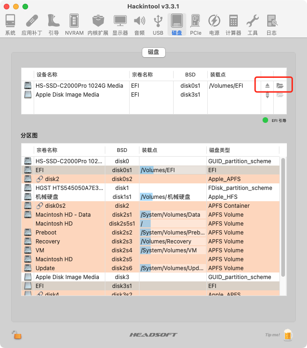
Task: Open the 引导 boot toolbar section
Action: (x=54, y=25)
